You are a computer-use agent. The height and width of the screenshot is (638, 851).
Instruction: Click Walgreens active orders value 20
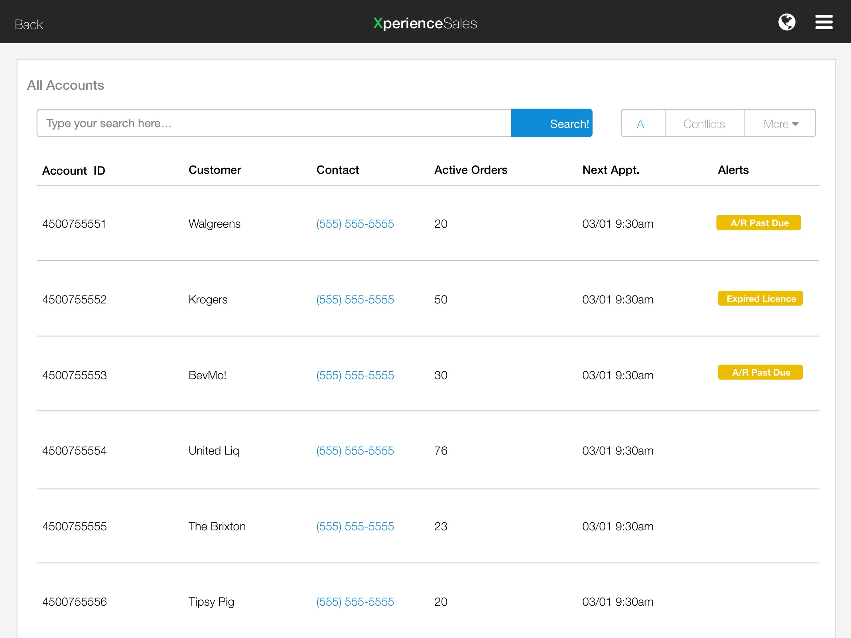[x=441, y=224]
